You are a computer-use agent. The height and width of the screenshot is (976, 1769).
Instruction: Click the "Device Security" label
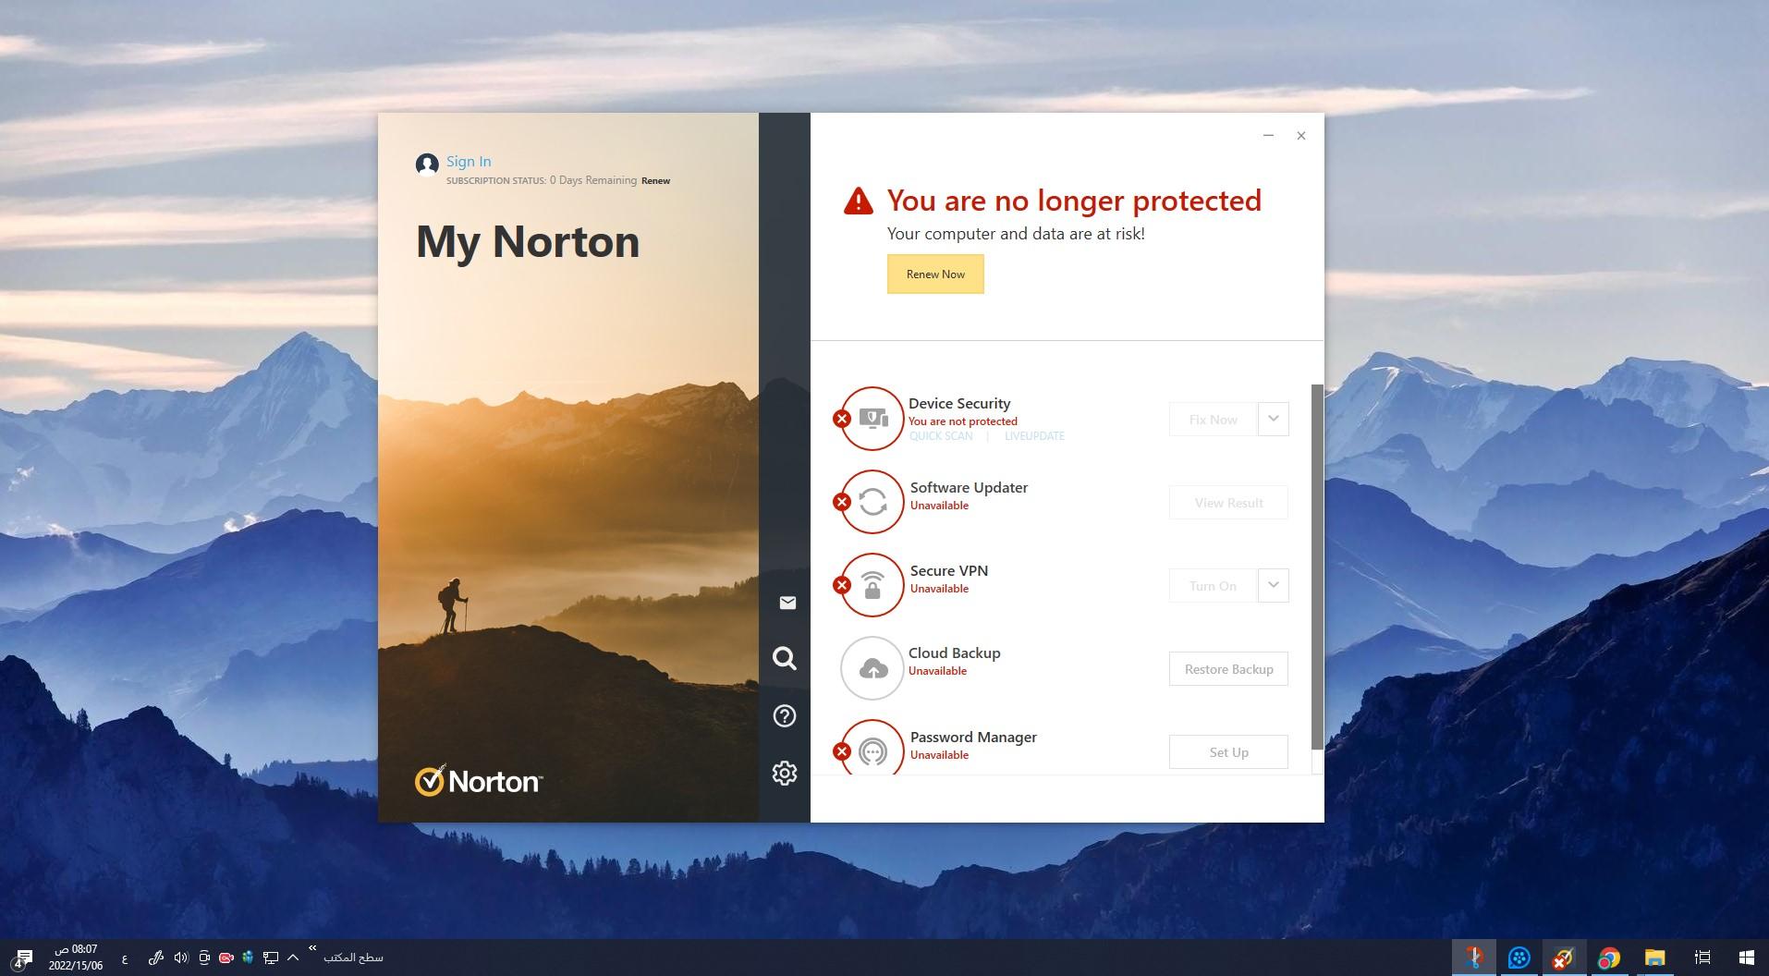coord(959,404)
